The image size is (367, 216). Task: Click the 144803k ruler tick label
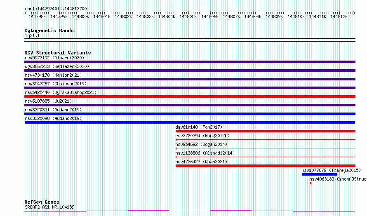145,16
